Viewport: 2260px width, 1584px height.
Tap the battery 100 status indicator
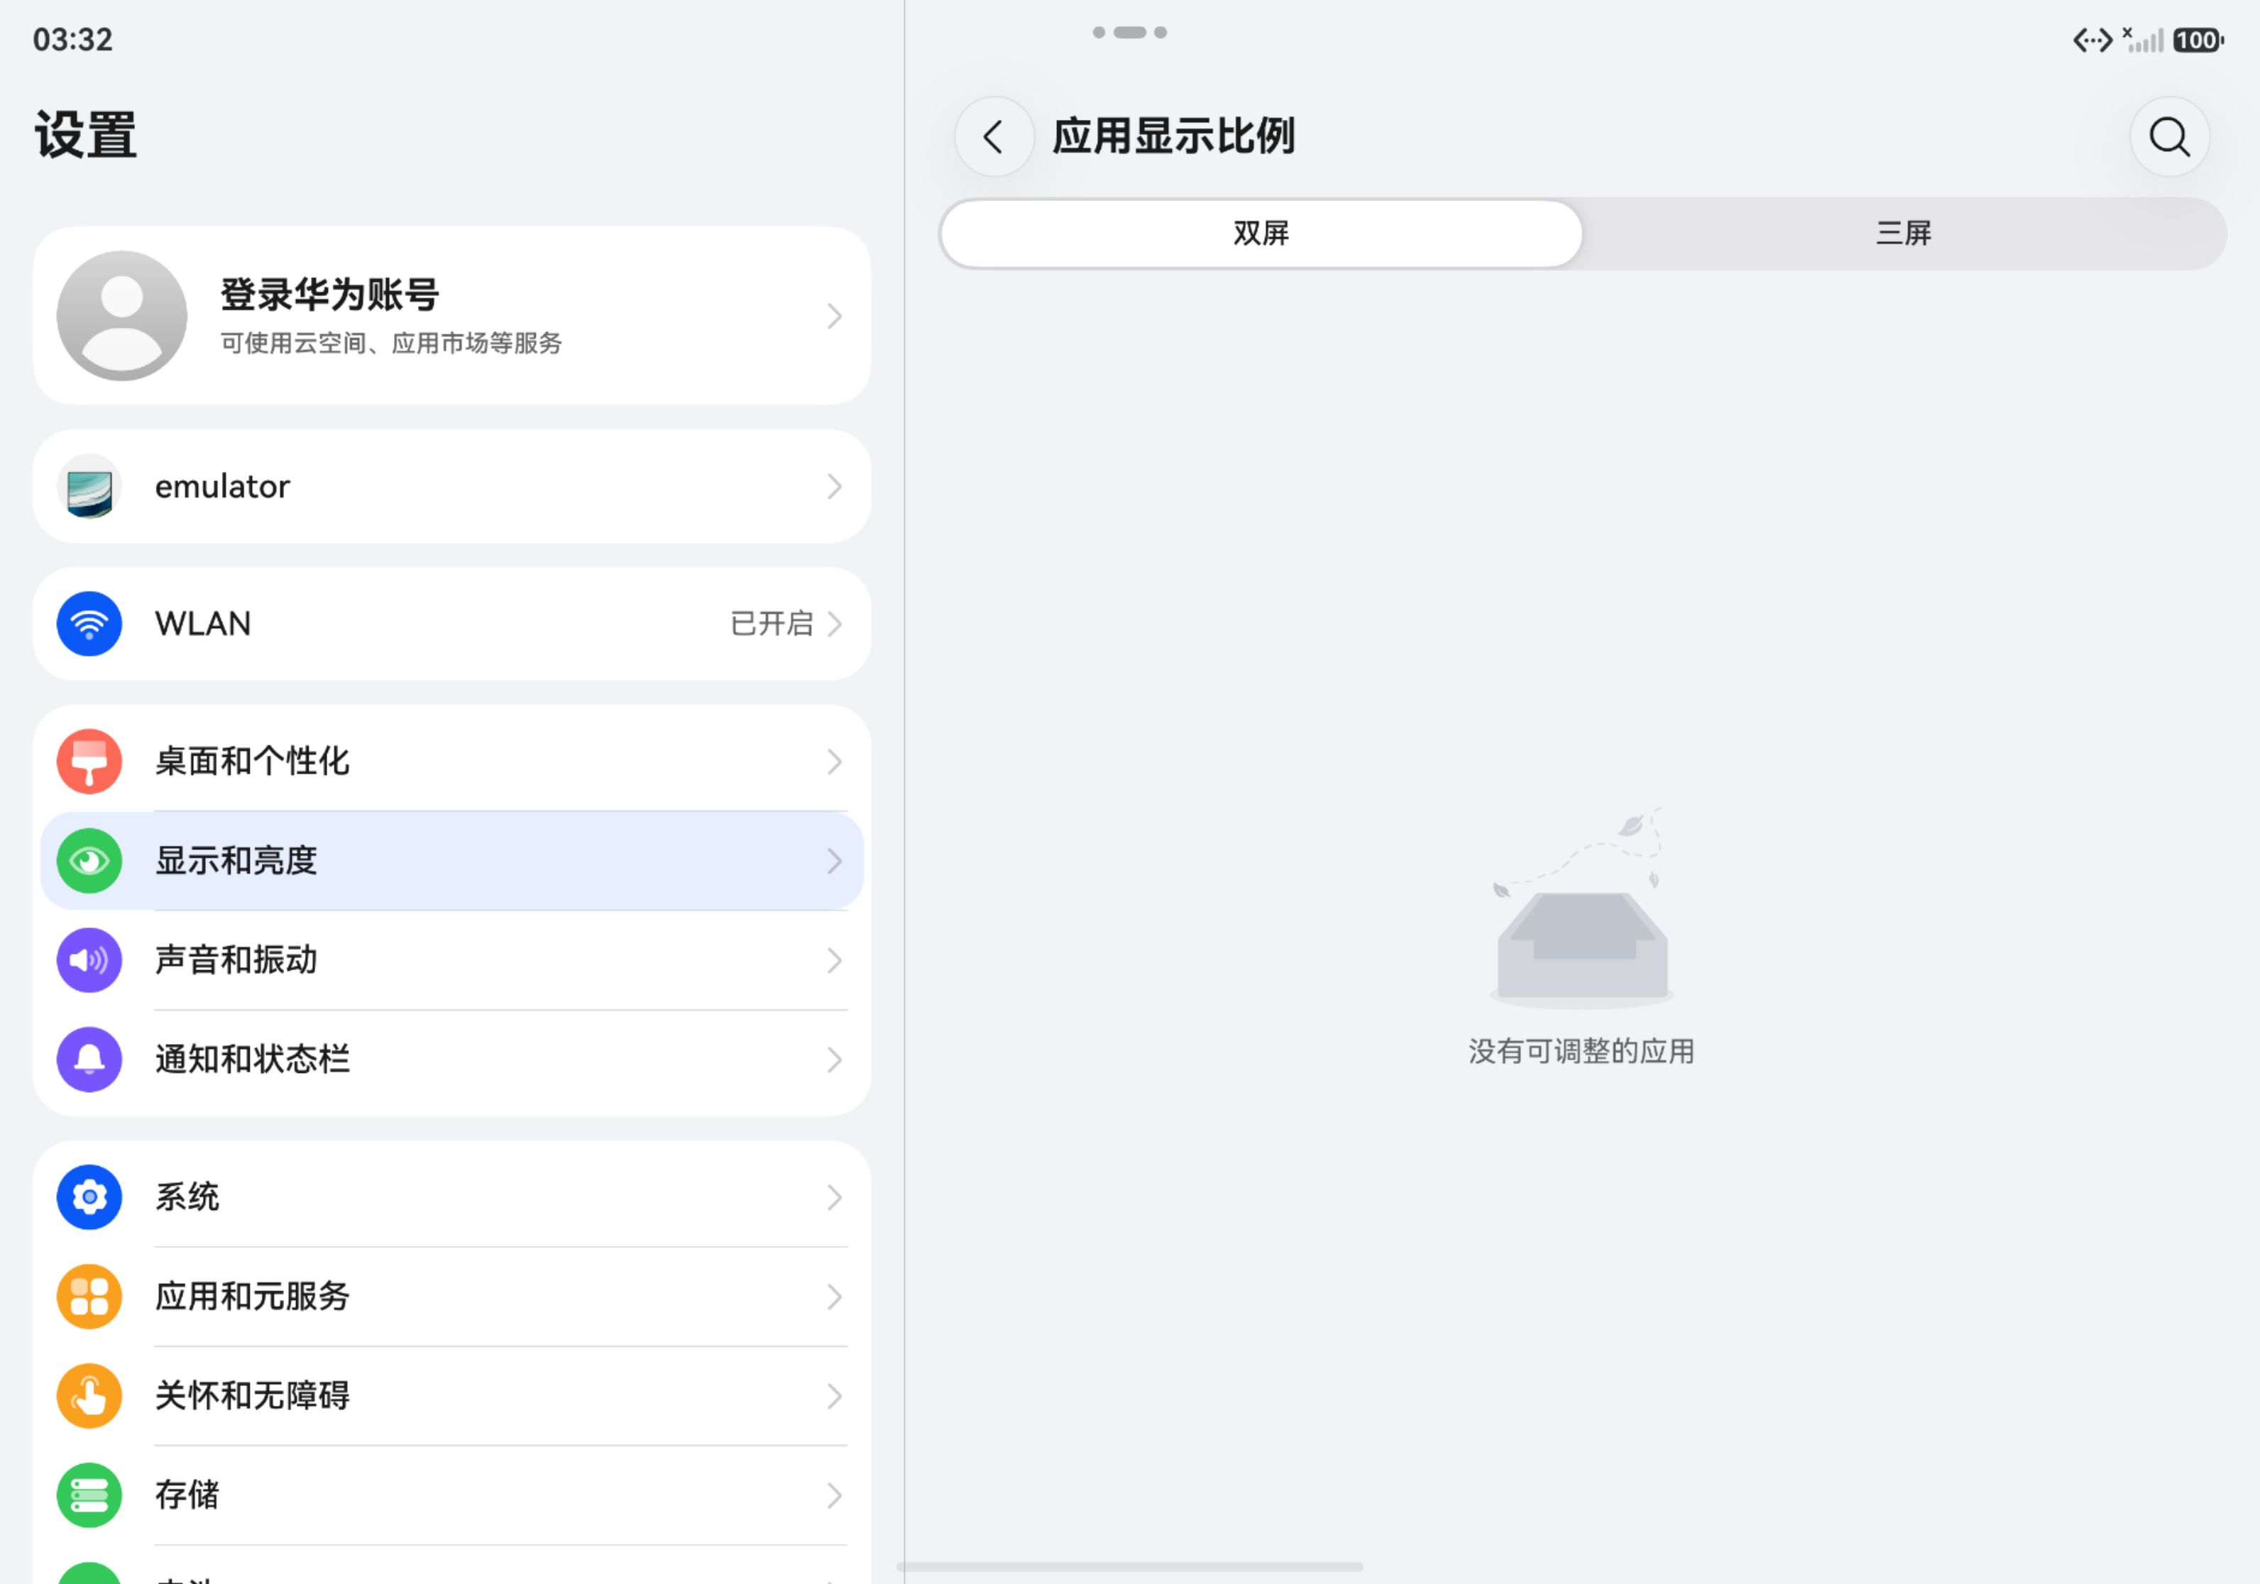2198,40
